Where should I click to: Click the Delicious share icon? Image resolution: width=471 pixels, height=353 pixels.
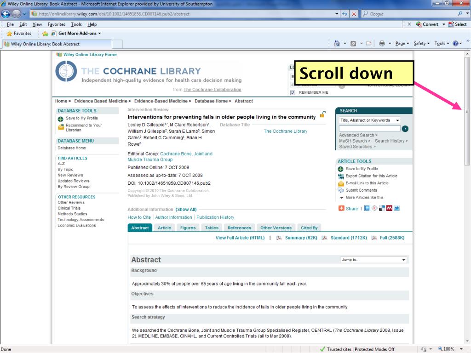382,208
